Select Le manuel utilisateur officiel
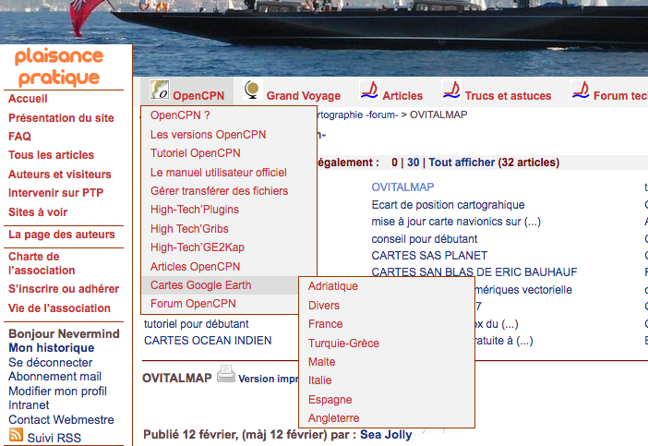 219,173
